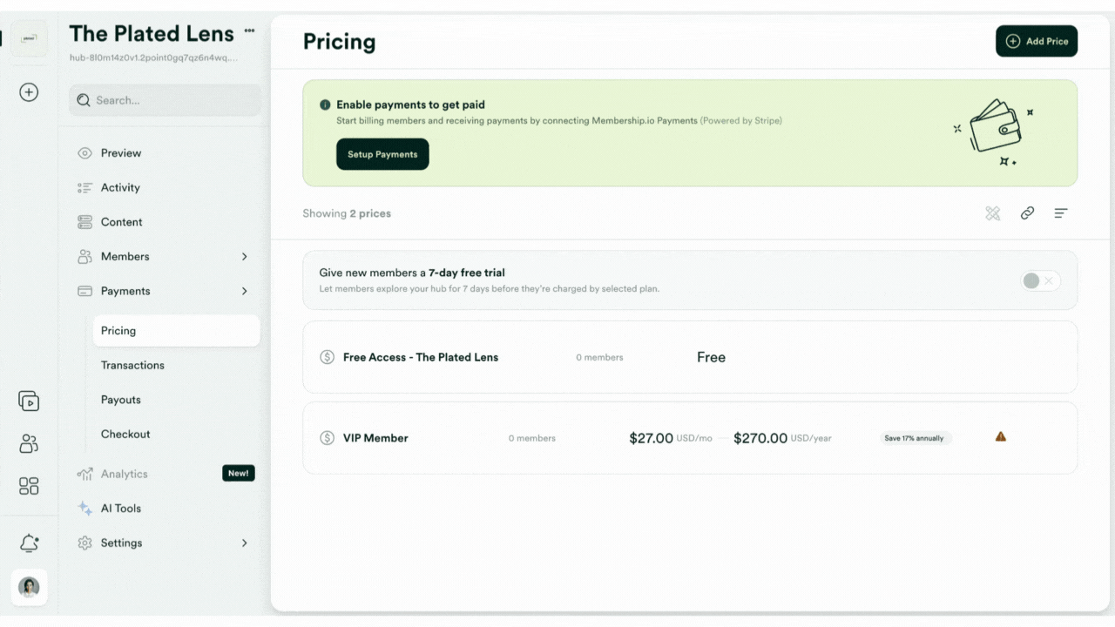Click the Activity list icon
This screenshot has height=627, width=1115.
(x=84, y=187)
